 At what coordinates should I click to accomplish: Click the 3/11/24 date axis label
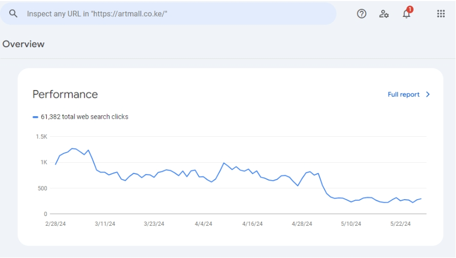coord(105,224)
